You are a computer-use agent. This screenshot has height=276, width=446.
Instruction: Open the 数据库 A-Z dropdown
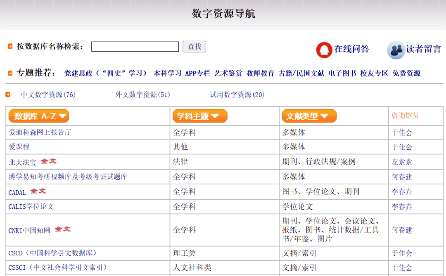(39, 116)
